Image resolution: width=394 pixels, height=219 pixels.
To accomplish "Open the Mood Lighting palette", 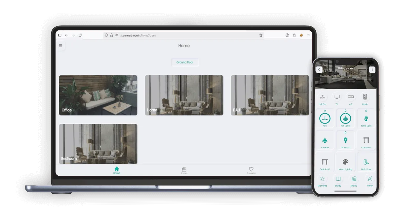I will pyautogui.click(x=345, y=162).
